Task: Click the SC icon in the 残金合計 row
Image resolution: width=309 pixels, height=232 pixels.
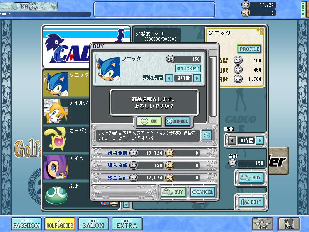Action: pyautogui.click(x=169, y=178)
